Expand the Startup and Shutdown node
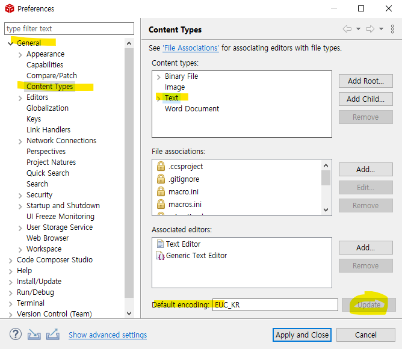This screenshot has width=402, height=349. 20,206
